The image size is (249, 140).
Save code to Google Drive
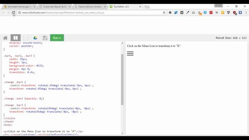click(35, 38)
